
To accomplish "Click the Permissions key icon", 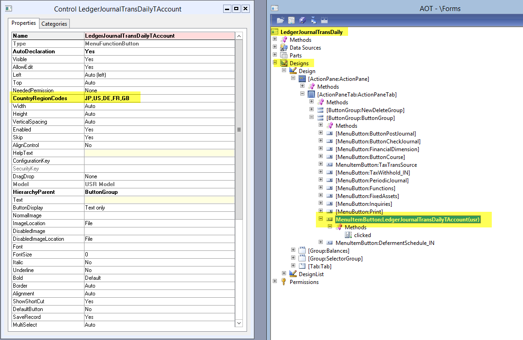I will 284,282.
